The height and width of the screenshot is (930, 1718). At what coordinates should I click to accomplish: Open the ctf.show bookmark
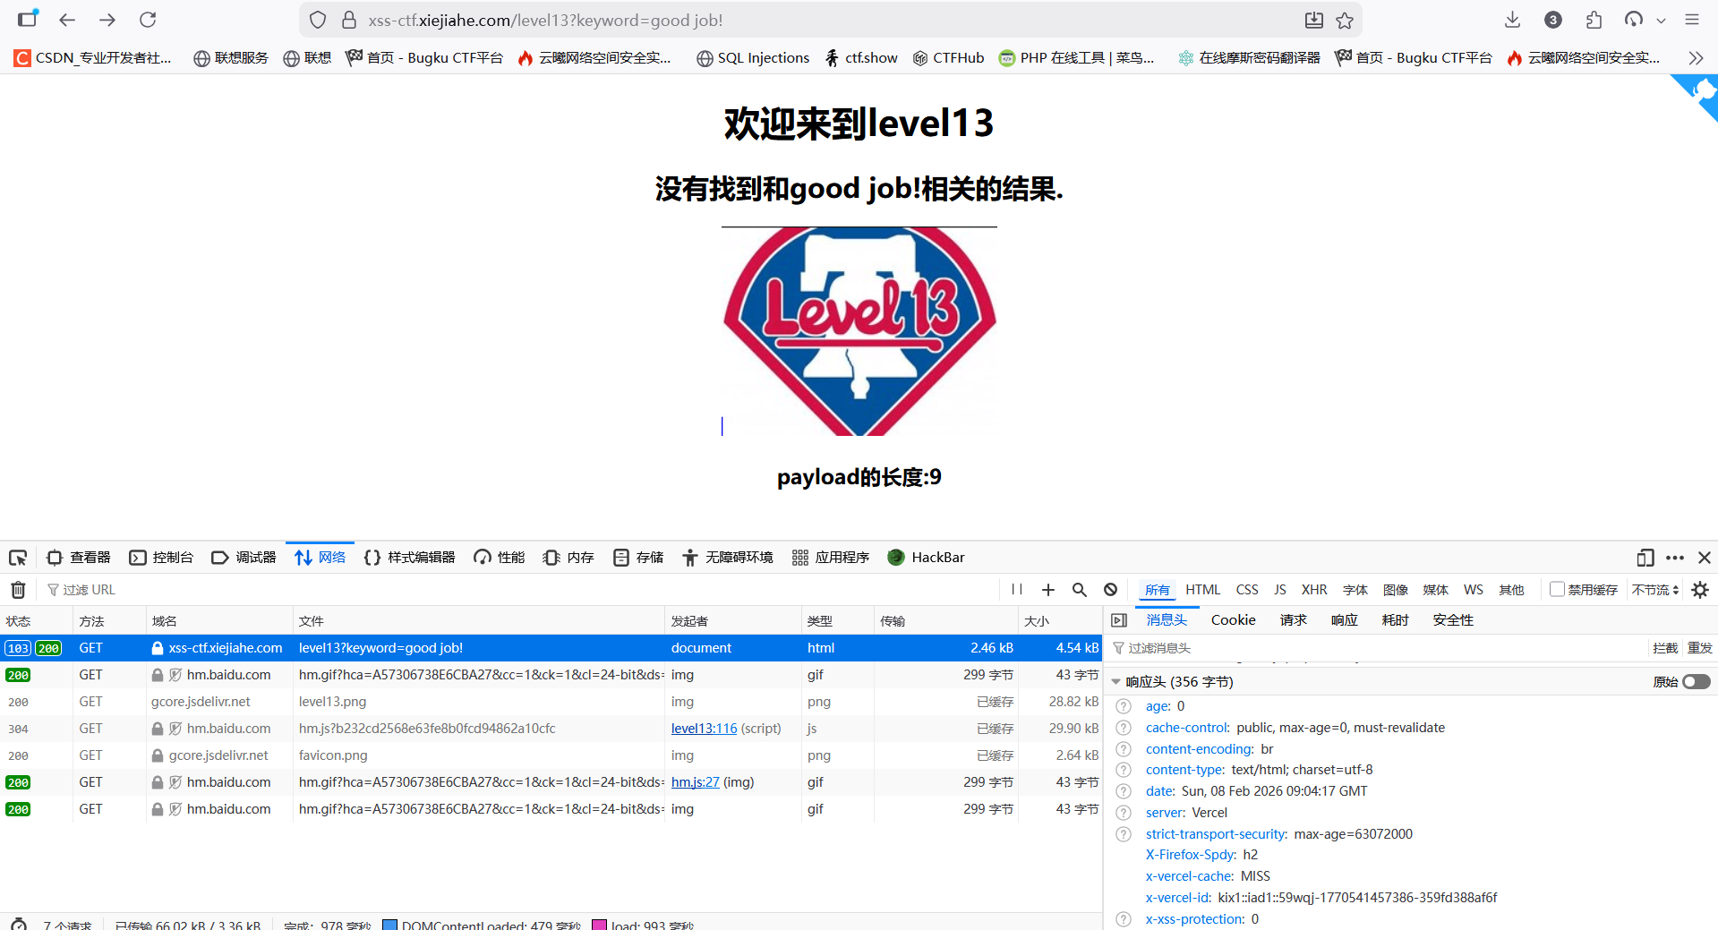tap(861, 58)
